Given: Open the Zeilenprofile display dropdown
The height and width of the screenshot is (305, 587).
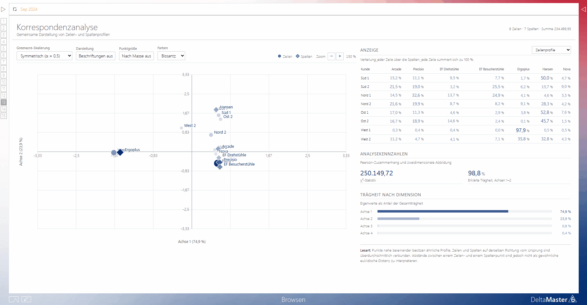Looking at the screenshot, I should [x=551, y=50].
